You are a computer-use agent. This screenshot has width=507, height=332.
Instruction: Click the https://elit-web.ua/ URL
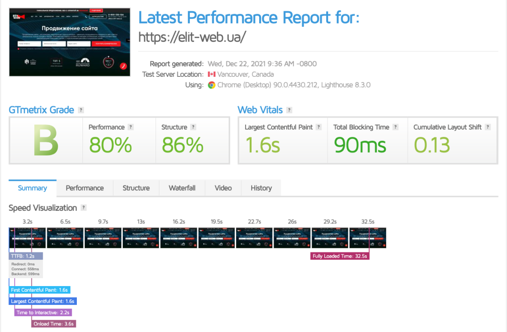(x=193, y=37)
